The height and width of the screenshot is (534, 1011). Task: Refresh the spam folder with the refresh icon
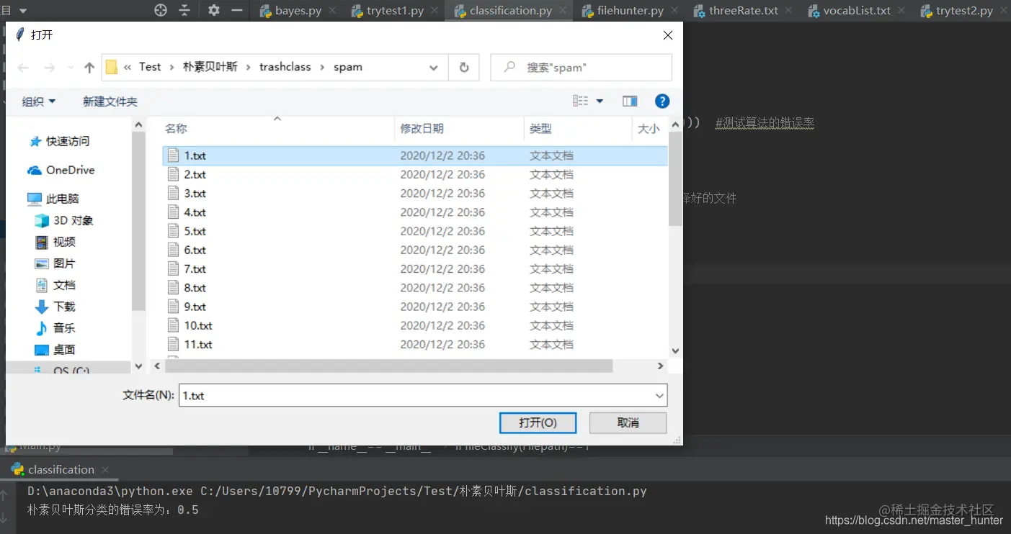point(464,66)
